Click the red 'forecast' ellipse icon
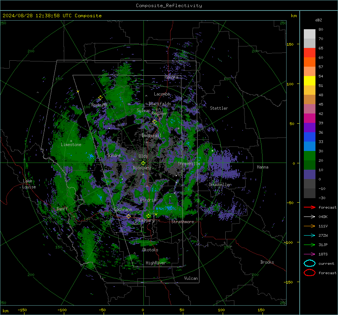This screenshot has width=338, height=315. (x=309, y=273)
